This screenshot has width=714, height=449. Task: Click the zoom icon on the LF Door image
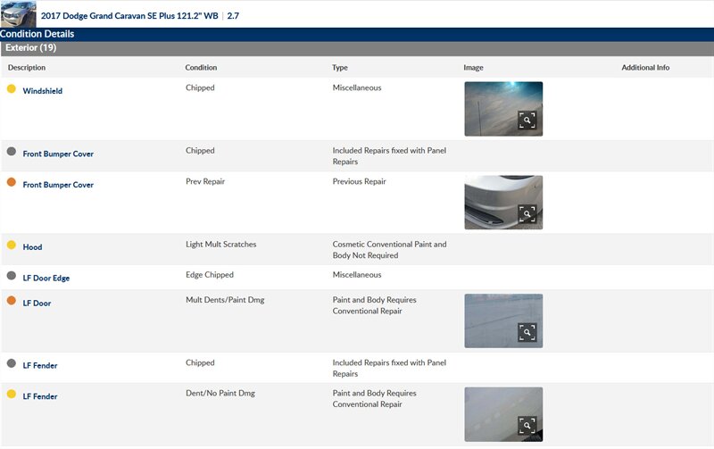[x=527, y=333]
